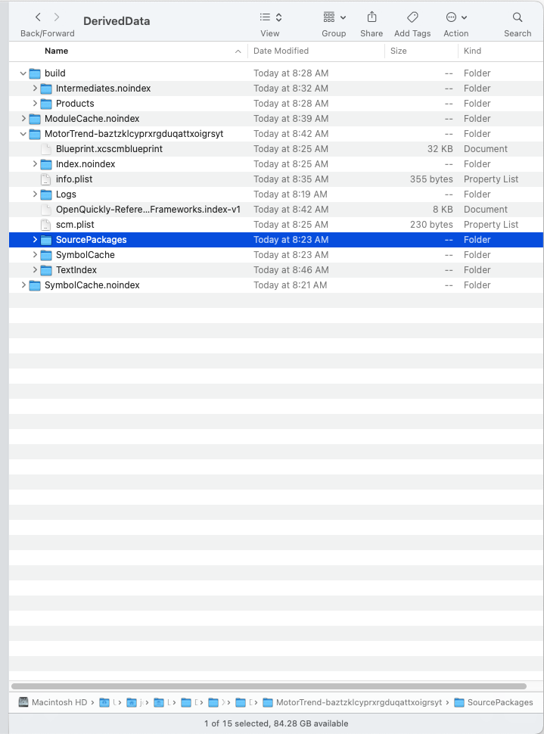Click the Today at 8:19 AM date

[x=291, y=194]
